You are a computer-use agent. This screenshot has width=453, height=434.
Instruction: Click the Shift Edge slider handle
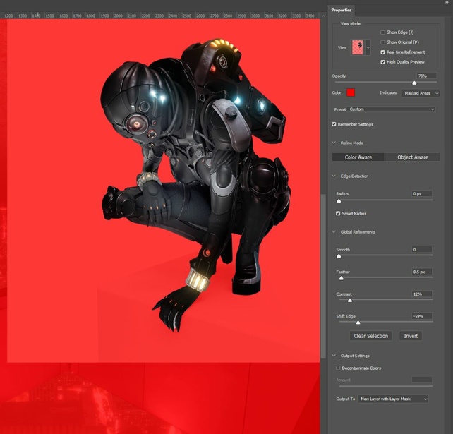point(358,323)
